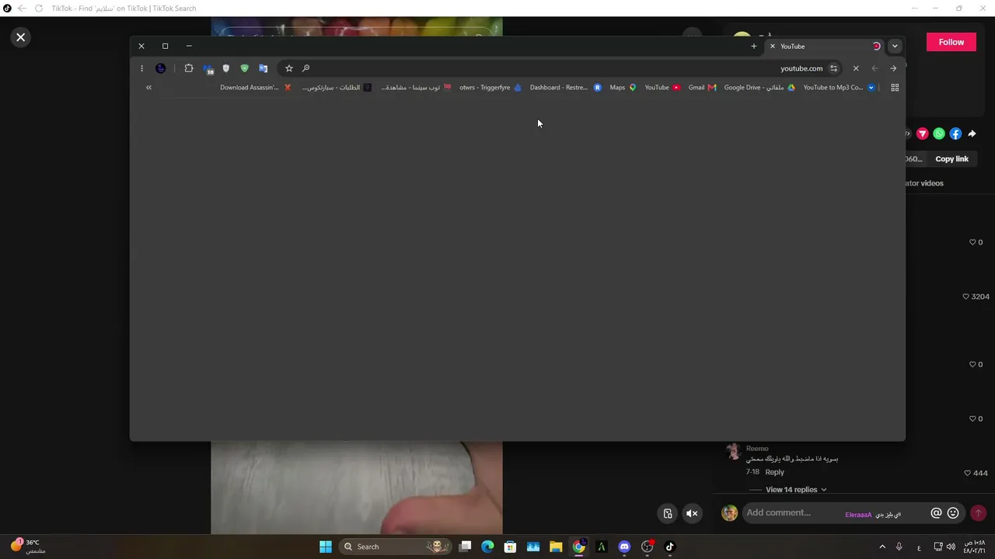Click the green shield extension icon

pos(245,68)
